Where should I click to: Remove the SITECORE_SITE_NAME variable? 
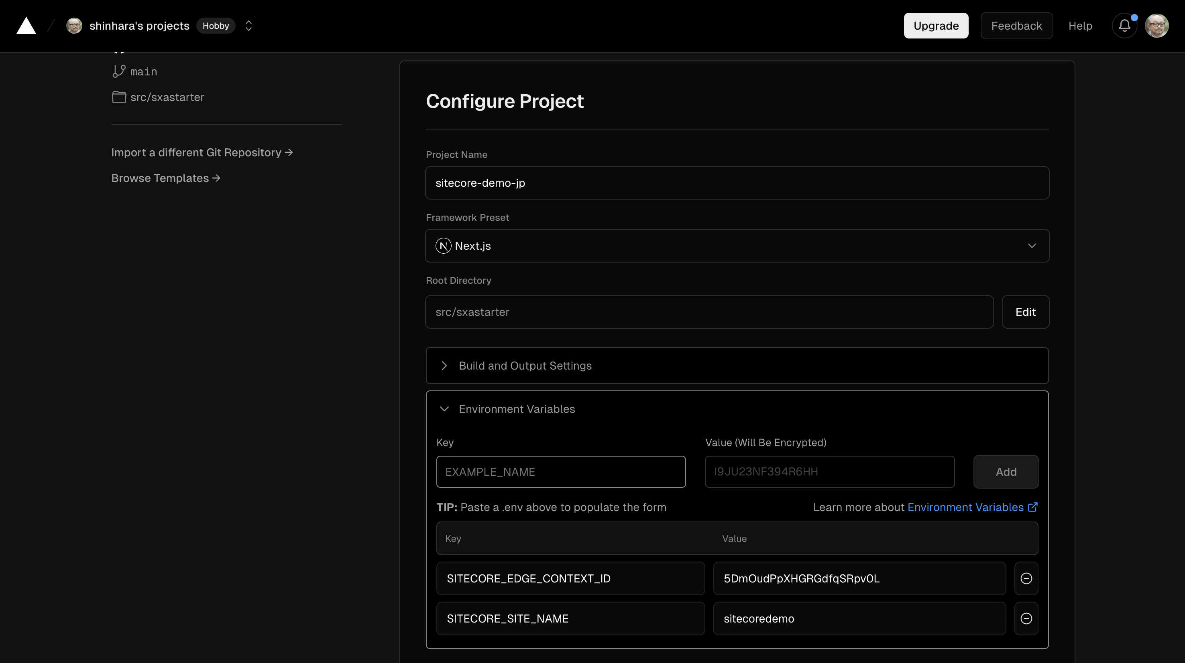pos(1026,619)
